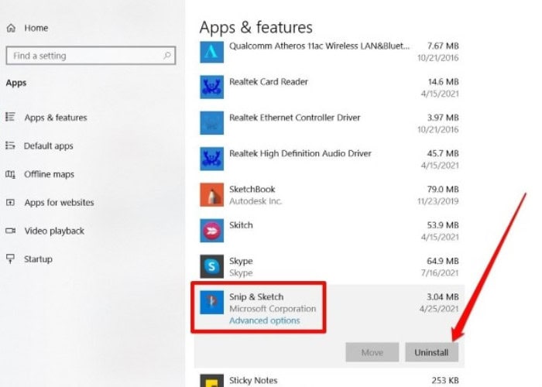542x387 pixels.
Task: Click the Offline maps icon
Action: pos(10,174)
